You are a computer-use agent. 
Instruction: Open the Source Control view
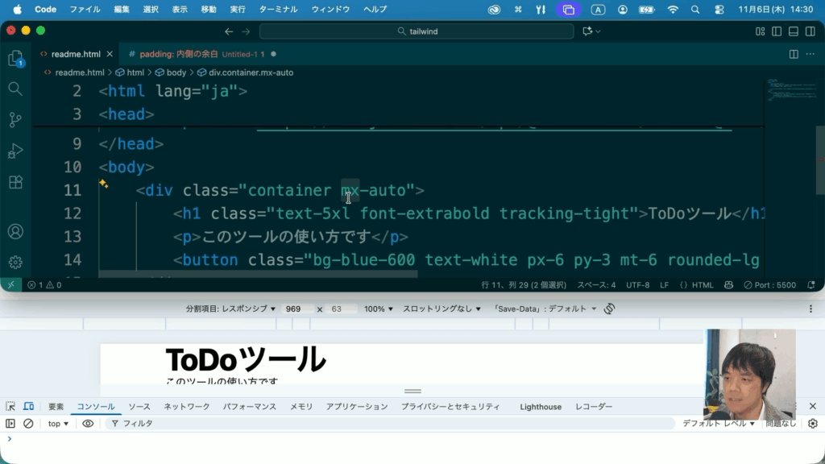tap(15, 120)
